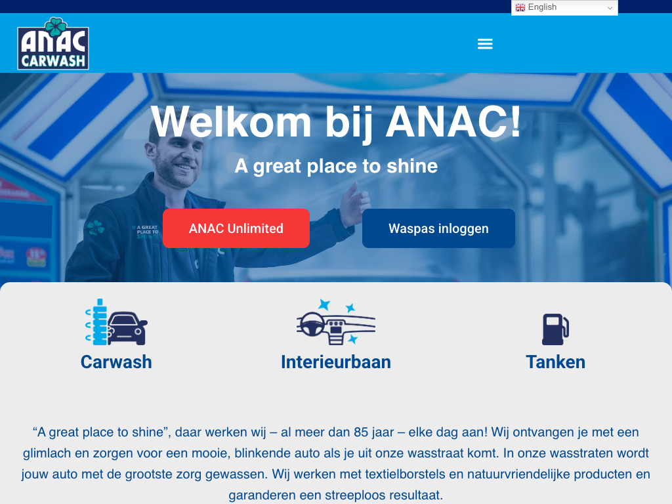Click the UK flag icon

[x=520, y=7]
